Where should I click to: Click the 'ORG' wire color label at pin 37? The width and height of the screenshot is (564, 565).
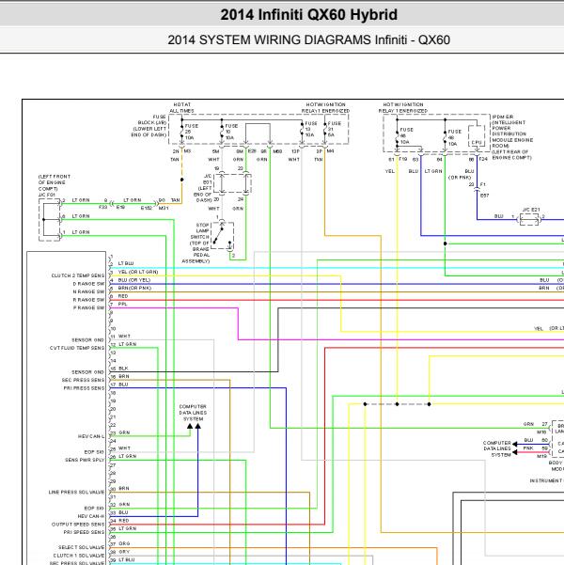point(124,543)
